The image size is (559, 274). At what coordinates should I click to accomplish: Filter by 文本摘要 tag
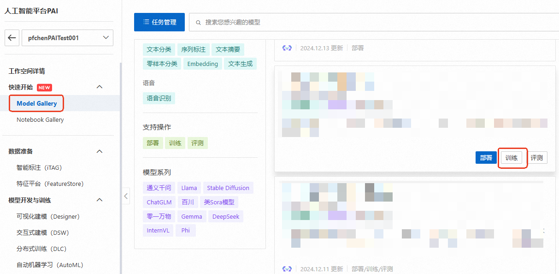[x=228, y=50]
